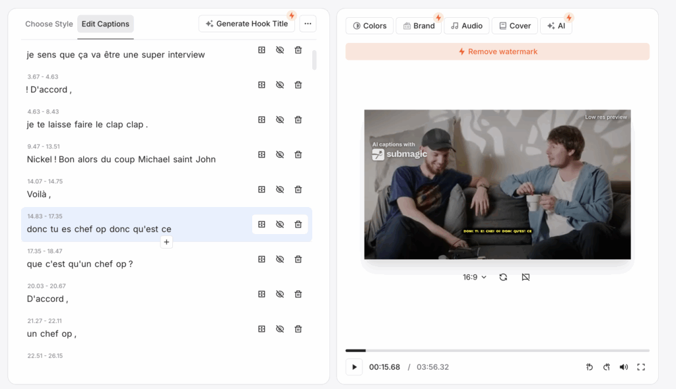Toggle the captions-off icon under video
The width and height of the screenshot is (676, 389).
tap(525, 278)
